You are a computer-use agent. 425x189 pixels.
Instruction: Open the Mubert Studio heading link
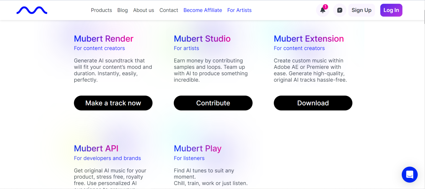[202, 39]
